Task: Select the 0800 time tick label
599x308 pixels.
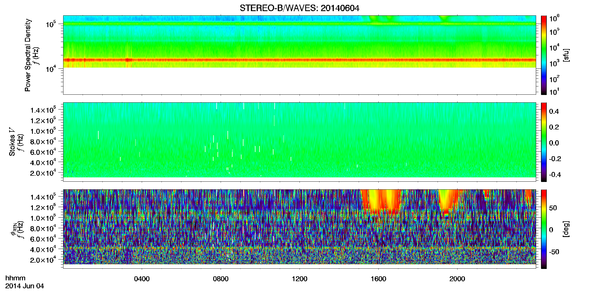Action: pyautogui.click(x=221, y=279)
